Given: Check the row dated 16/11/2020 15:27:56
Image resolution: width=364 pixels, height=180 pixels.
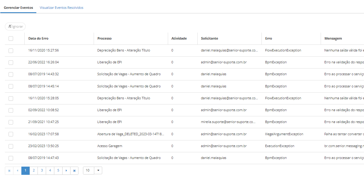Looking at the screenshot, I should (11, 51).
